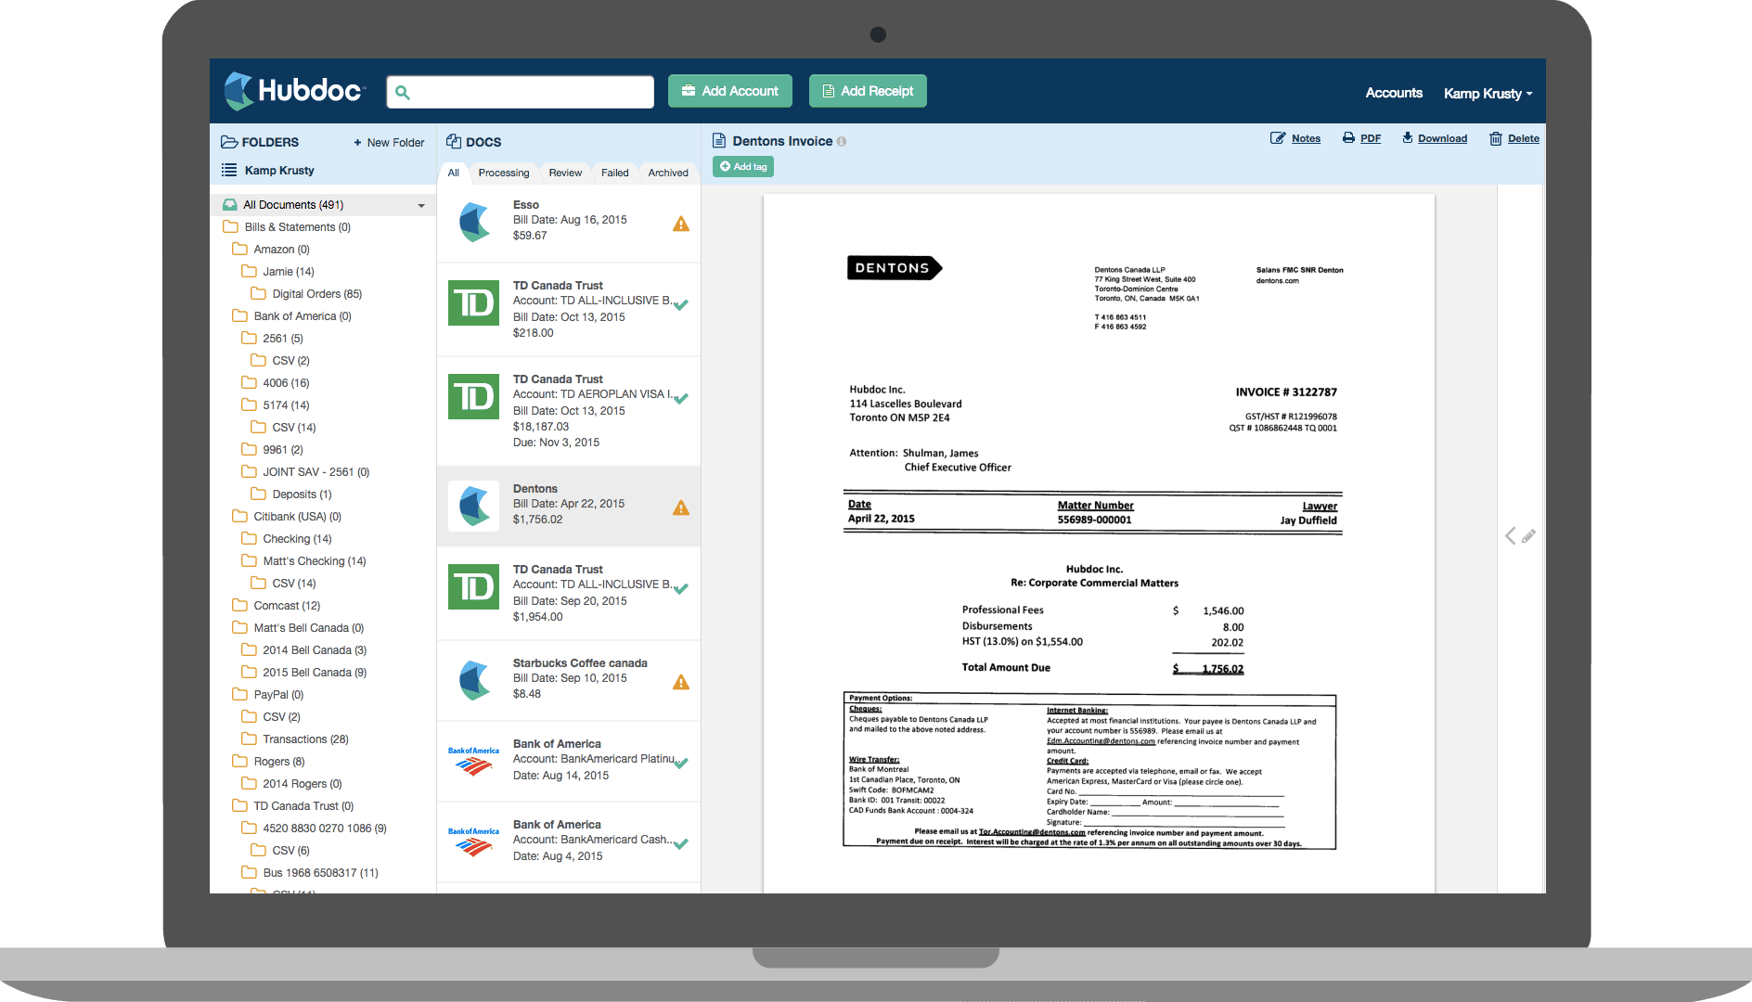Click the Dentons Invoice document icon
1752x1002 pixels.
coord(718,141)
